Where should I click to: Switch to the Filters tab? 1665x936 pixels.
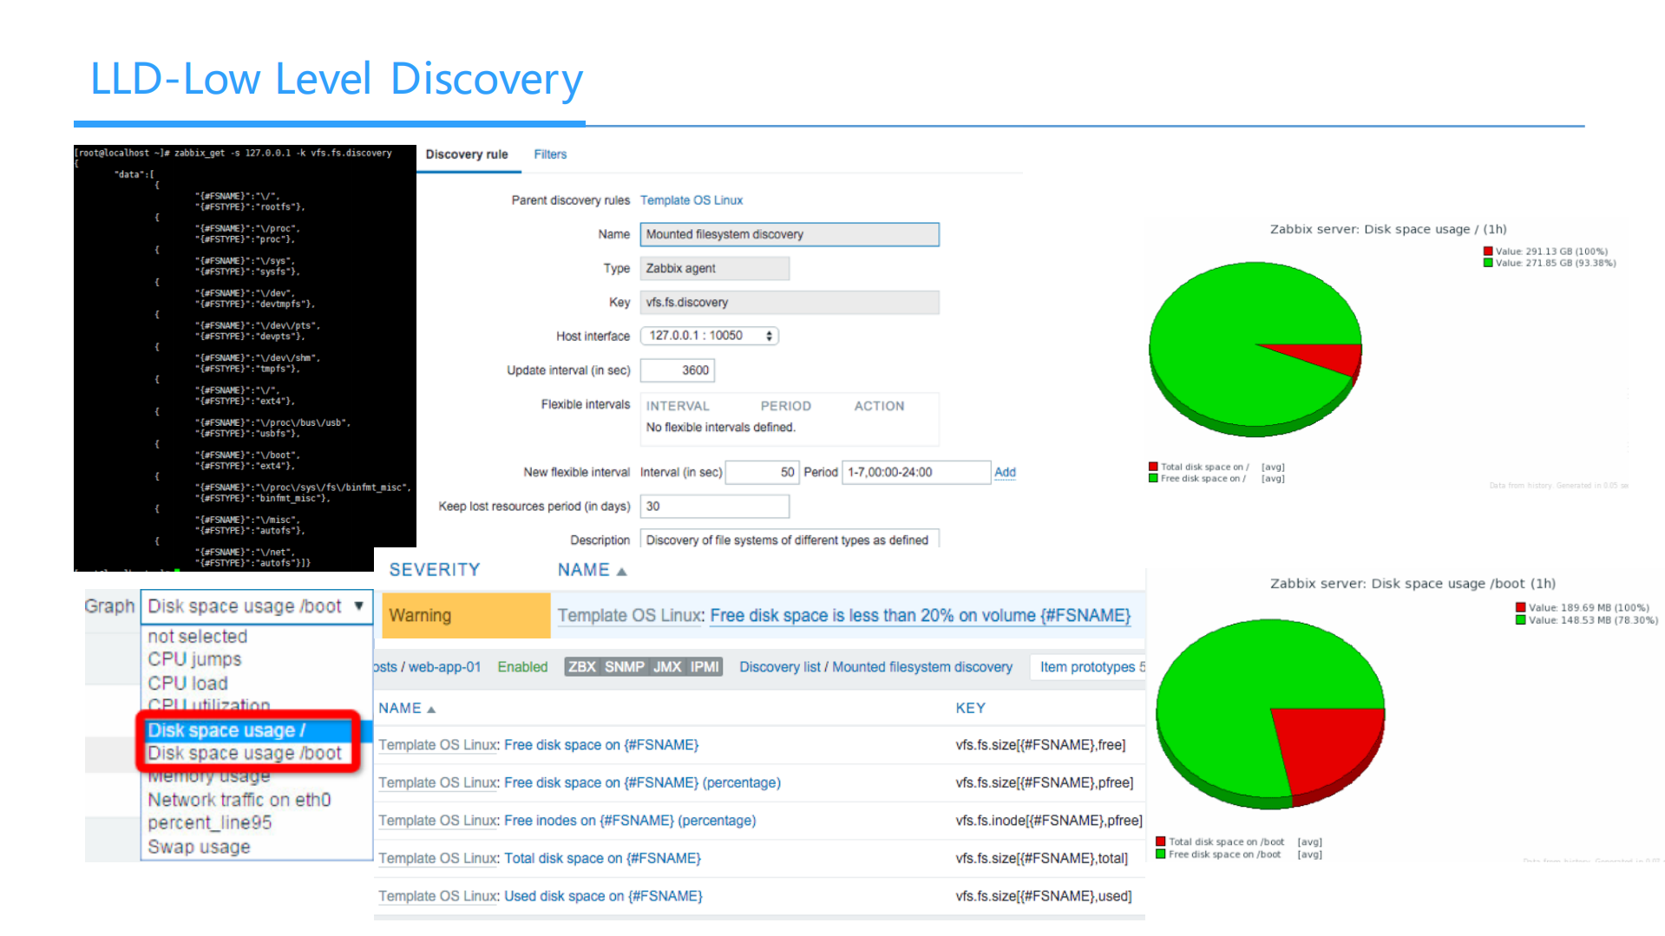click(550, 154)
